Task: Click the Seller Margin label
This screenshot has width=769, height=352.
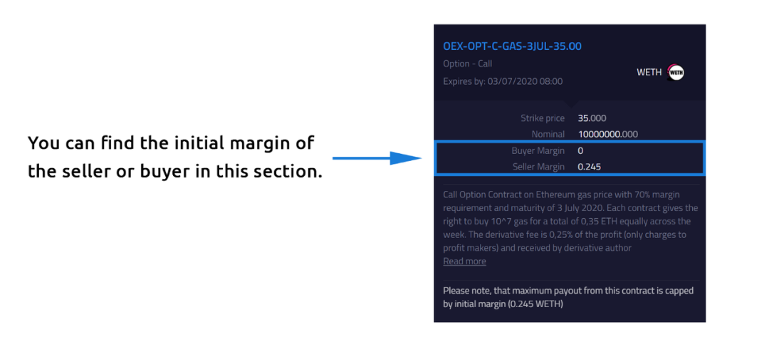Action: point(538,167)
